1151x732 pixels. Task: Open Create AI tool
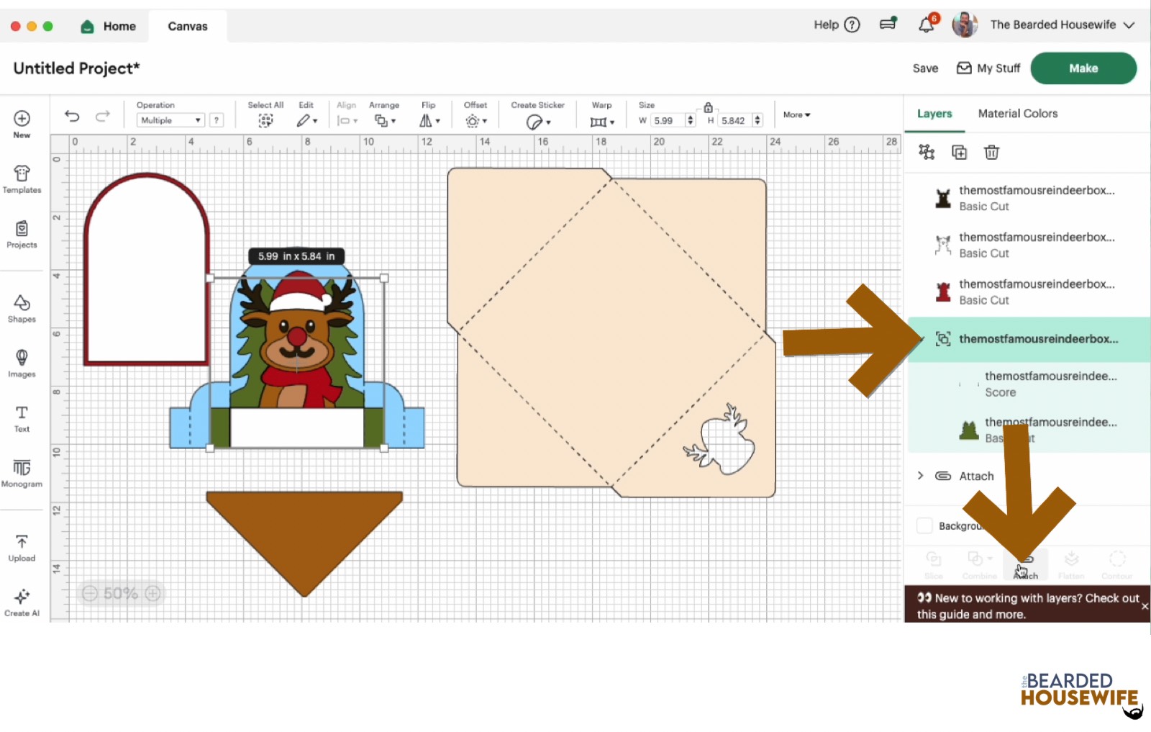tap(22, 602)
